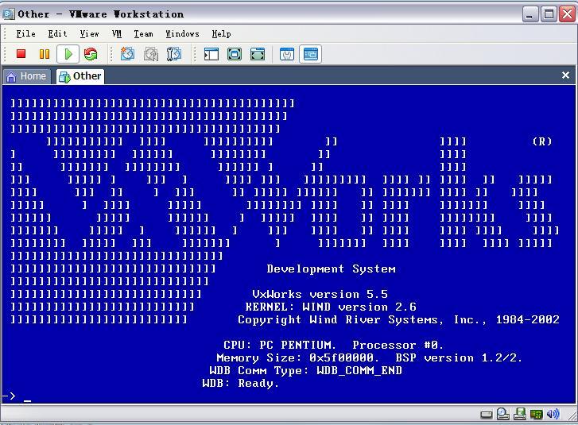Open the View menu

coord(90,34)
